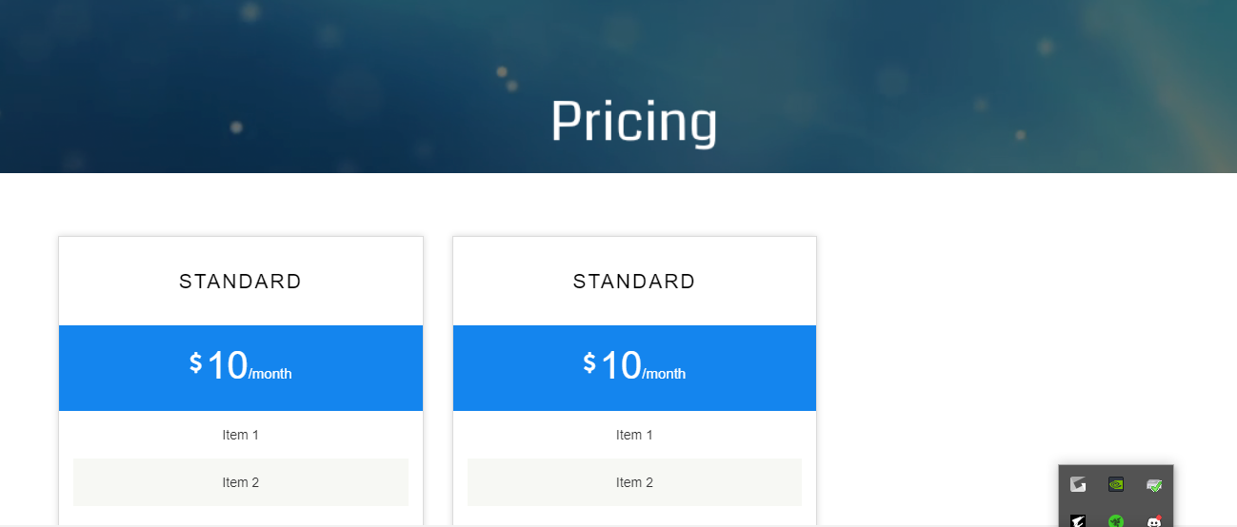
Task: Click Item 2 in the second card
Action: pos(634,482)
